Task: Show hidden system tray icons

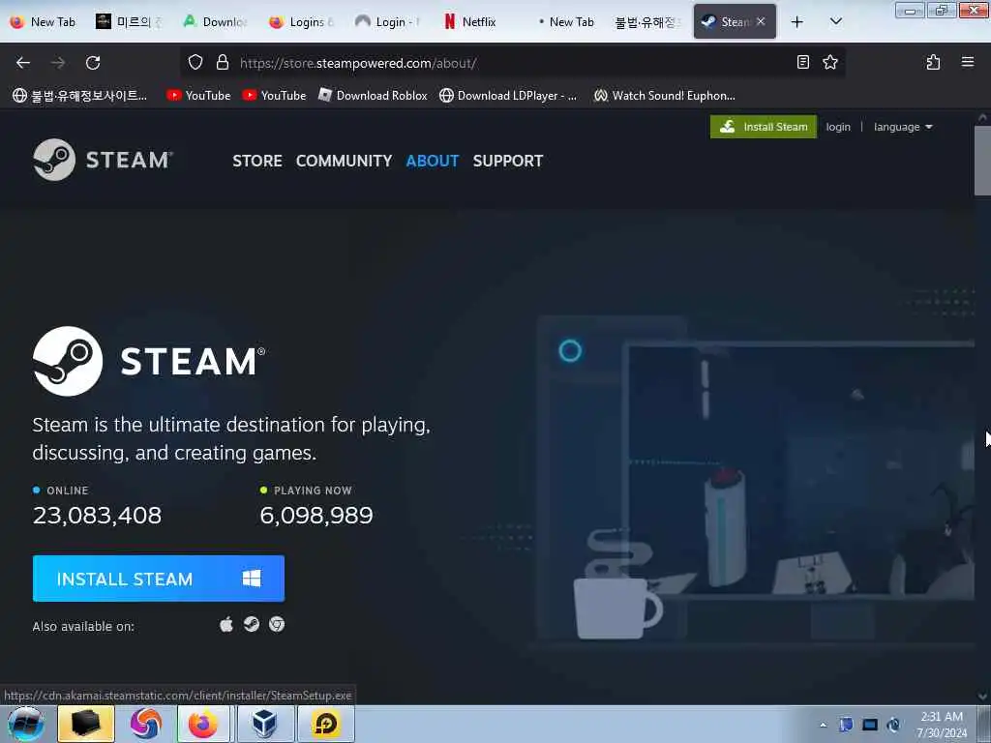Action: pyautogui.click(x=823, y=725)
